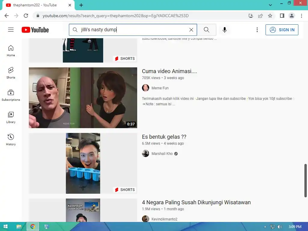The height and width of the screenshot is (231, 308).
Task: Focus the search field containing jilli's nasty dump
Action: (133, 30)
